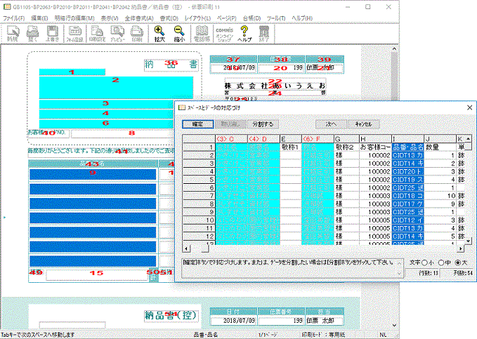This screenshot has width=477, height=339.
Task: Open the 台帳(D) menu
Action: tap(251, 18)
